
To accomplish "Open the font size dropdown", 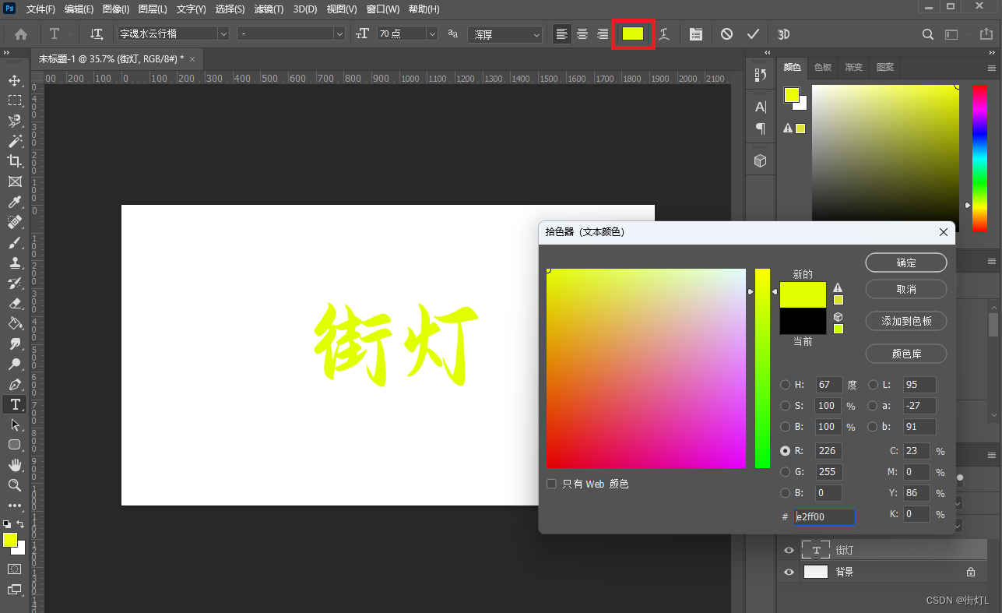I will 432,34.
